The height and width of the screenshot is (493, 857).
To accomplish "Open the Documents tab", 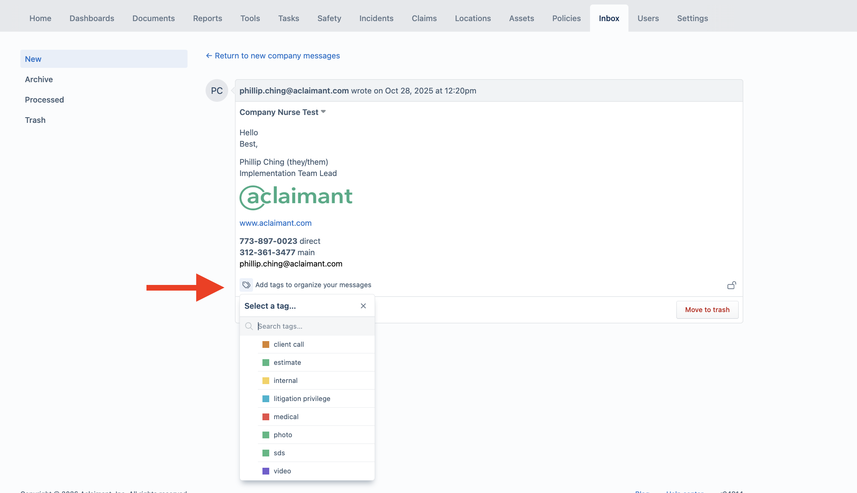I will click(154, 18).
